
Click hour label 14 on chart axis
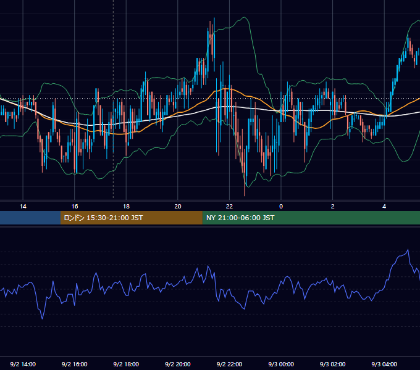[23, 207]
